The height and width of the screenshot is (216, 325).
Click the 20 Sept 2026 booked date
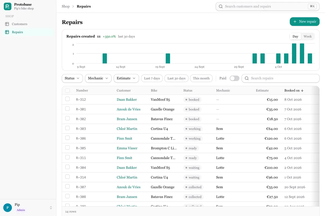[x=295, y=187]
